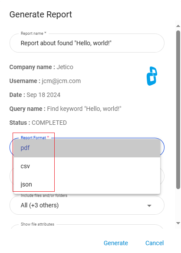Click the Company name Jetico text

41,67
